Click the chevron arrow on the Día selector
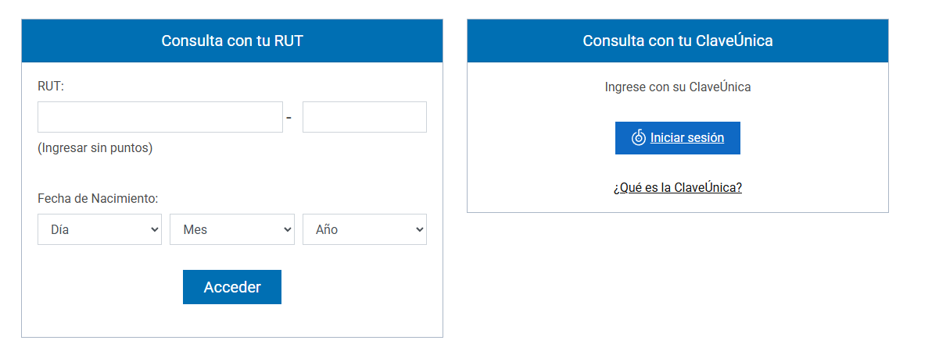The width and height of the screenshot is (939, 351). click(x=153, y=229)
